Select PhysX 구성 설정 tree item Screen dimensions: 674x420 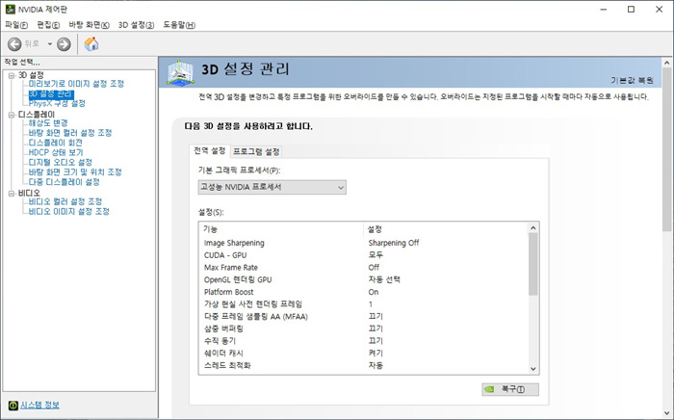[57, 104]
